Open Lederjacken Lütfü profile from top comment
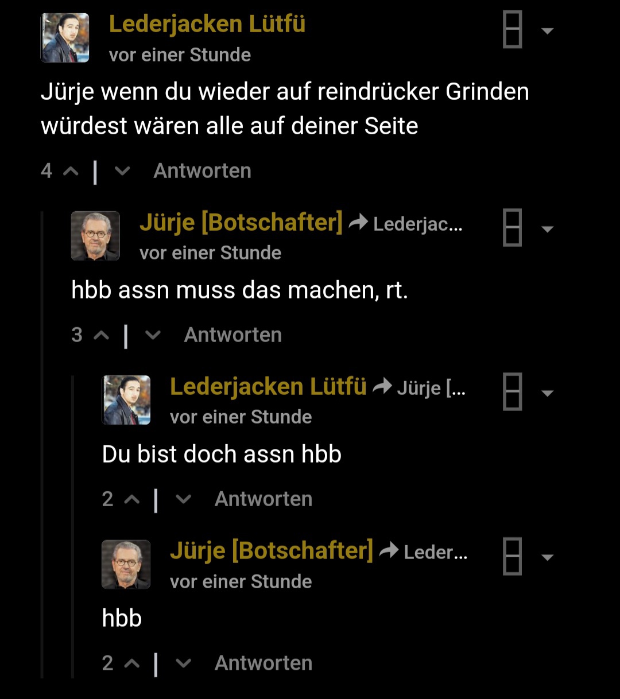 pos(207,24)
